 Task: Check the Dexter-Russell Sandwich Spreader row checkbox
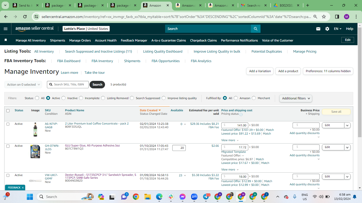(8, 175)
